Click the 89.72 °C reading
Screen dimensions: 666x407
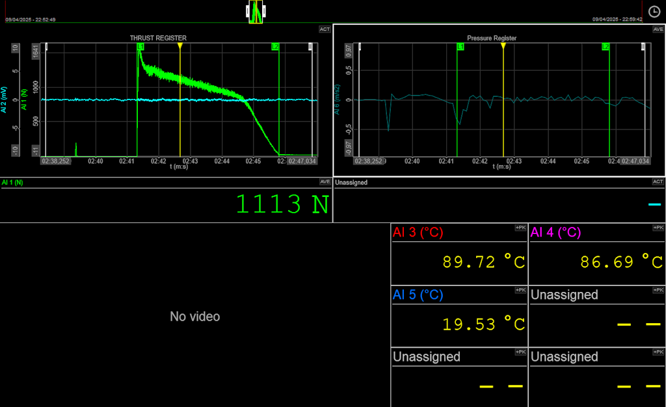(x=484, y=262)
